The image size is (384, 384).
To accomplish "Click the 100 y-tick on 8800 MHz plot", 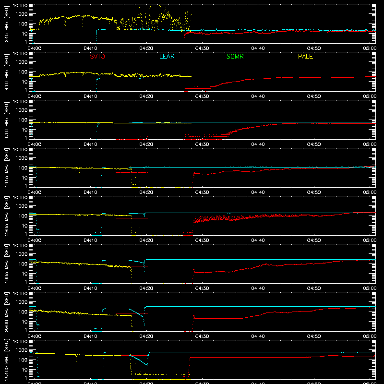I will pyautogui.click(x=23, y=312).
